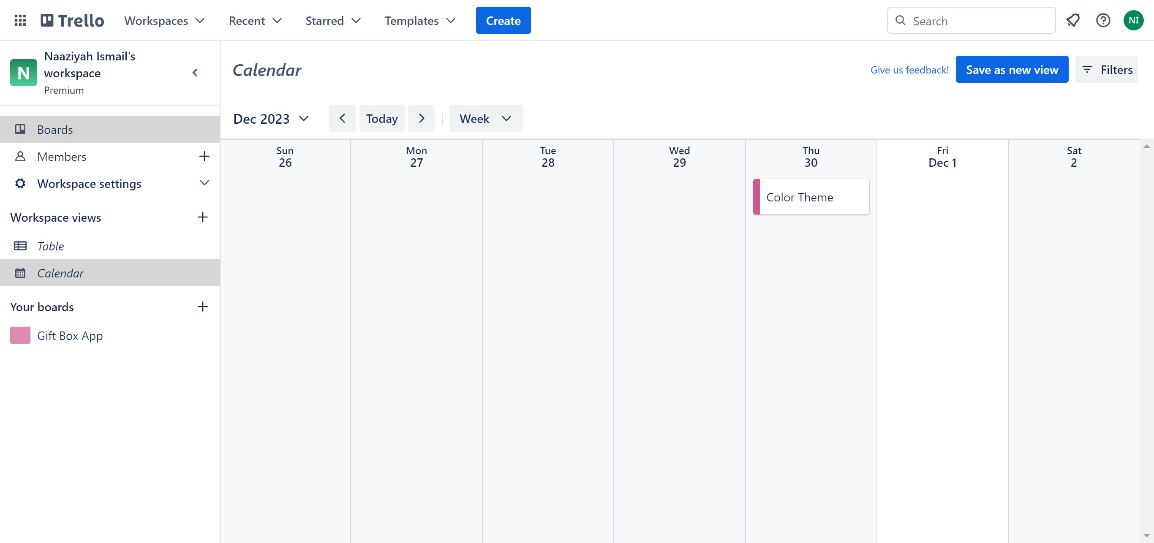The width and height of the screenshot is (1154, 543).
Task: Open the app switcher grid icon
Action: 20,21
